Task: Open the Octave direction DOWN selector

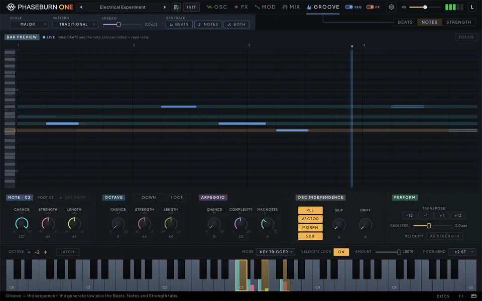Action: 149,198
